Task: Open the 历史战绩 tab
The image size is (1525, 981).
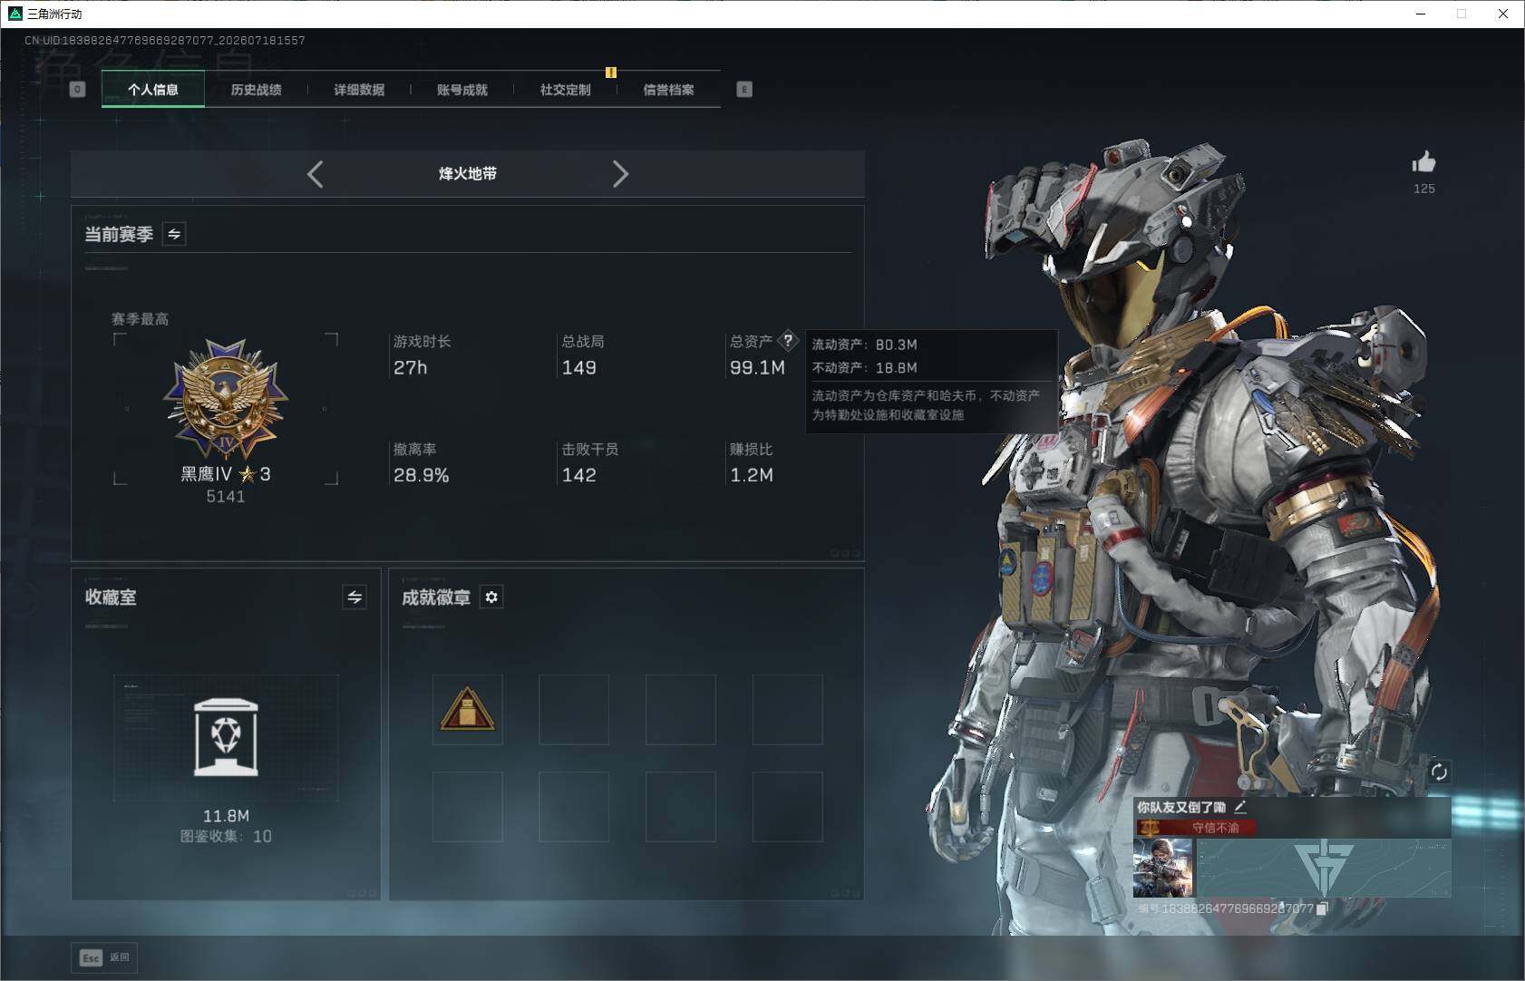Action: (256, 90)
